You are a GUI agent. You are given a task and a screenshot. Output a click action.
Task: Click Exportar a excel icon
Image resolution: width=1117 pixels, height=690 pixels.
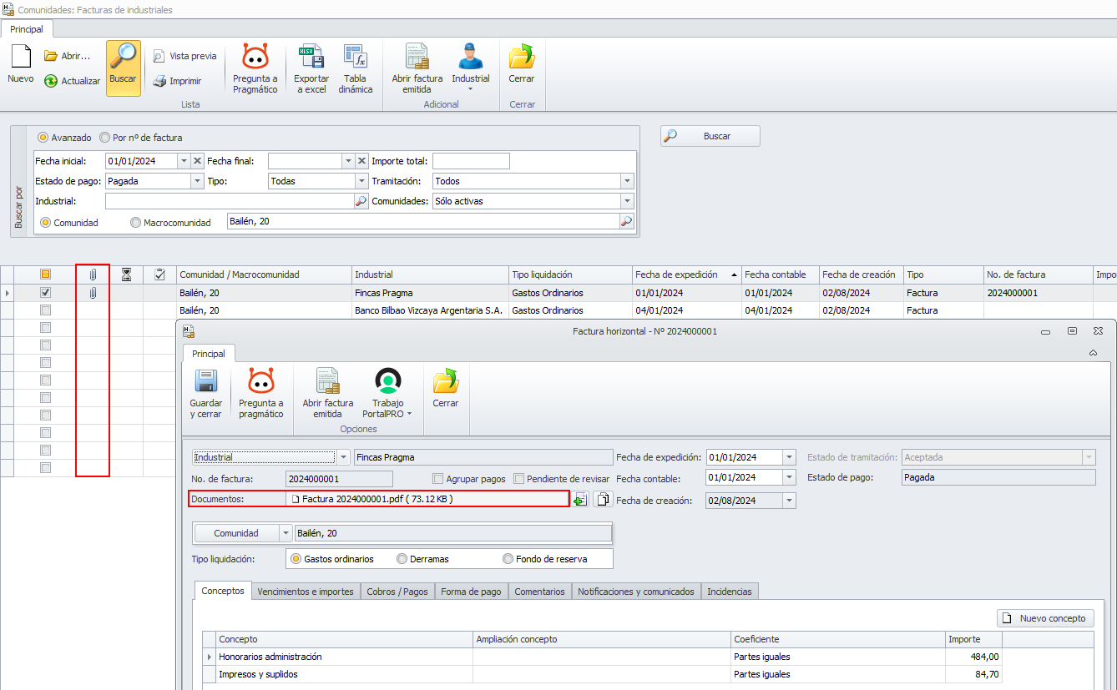(311, 58)
